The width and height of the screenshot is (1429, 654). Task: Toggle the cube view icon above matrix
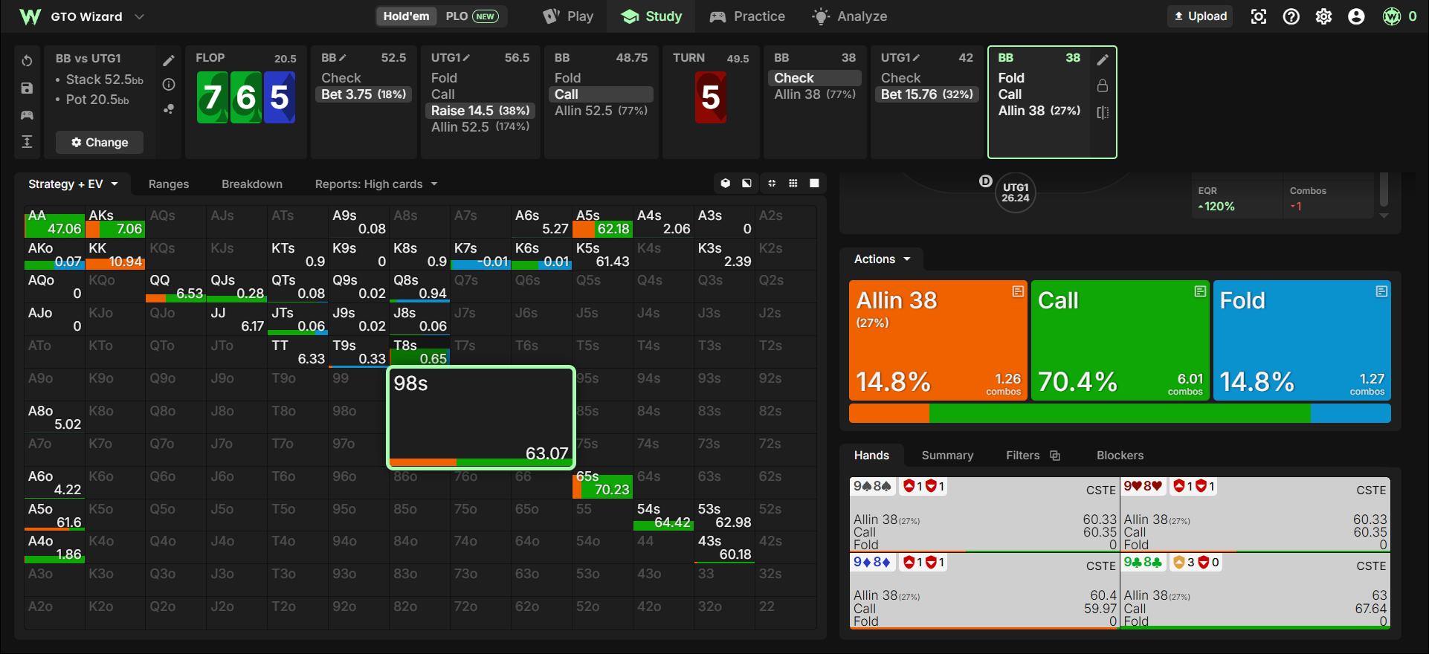(x=726, y=184)
